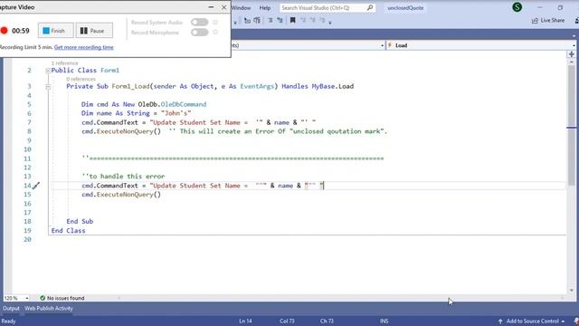This screenshot has width=579, height=326.
Task: Open the document tab list dropdown
Action: tap(574, 36)
